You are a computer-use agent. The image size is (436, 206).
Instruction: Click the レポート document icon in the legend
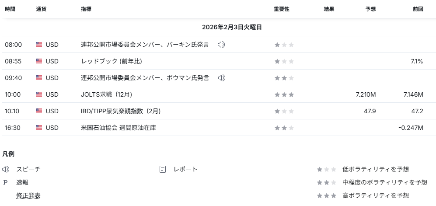point(163,169)
